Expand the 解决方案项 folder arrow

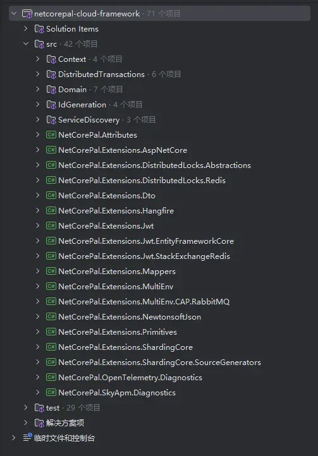26,423
